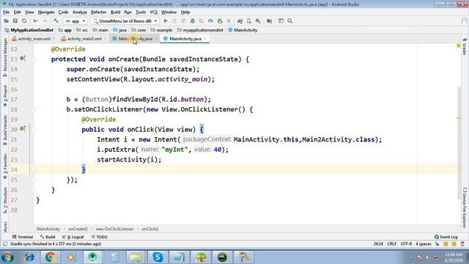Click the Attach Debugger to Android Process icon
The width and height of the screenshot is (469, 264).
(220, 21)
